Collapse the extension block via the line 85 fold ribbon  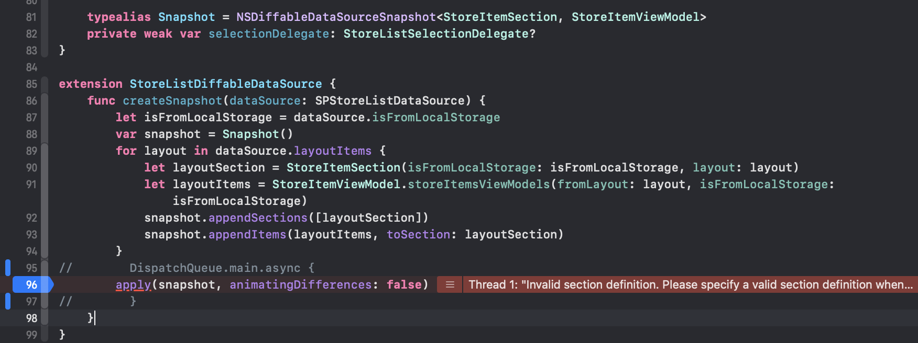pos(45,84)
